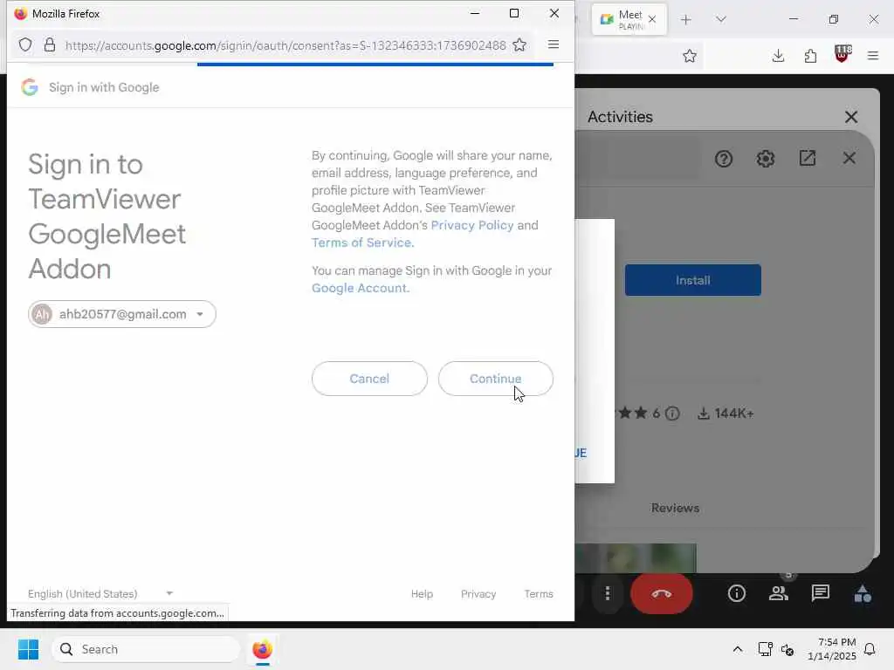Click the Google logo beside Sign in with Google
894x670 pixels.
tap(30, 87)
